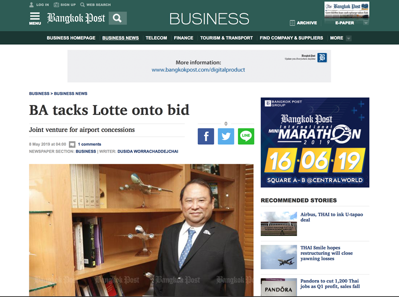The height and width of the screenshot is (297, 399).
Task: Open comments via speech bubble icon
Action: 72,144
